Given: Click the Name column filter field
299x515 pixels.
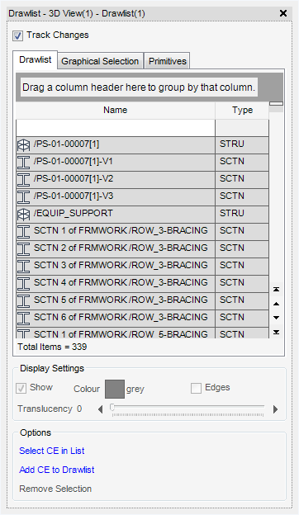Looking at the screenshot, I should tap(116, 128).
